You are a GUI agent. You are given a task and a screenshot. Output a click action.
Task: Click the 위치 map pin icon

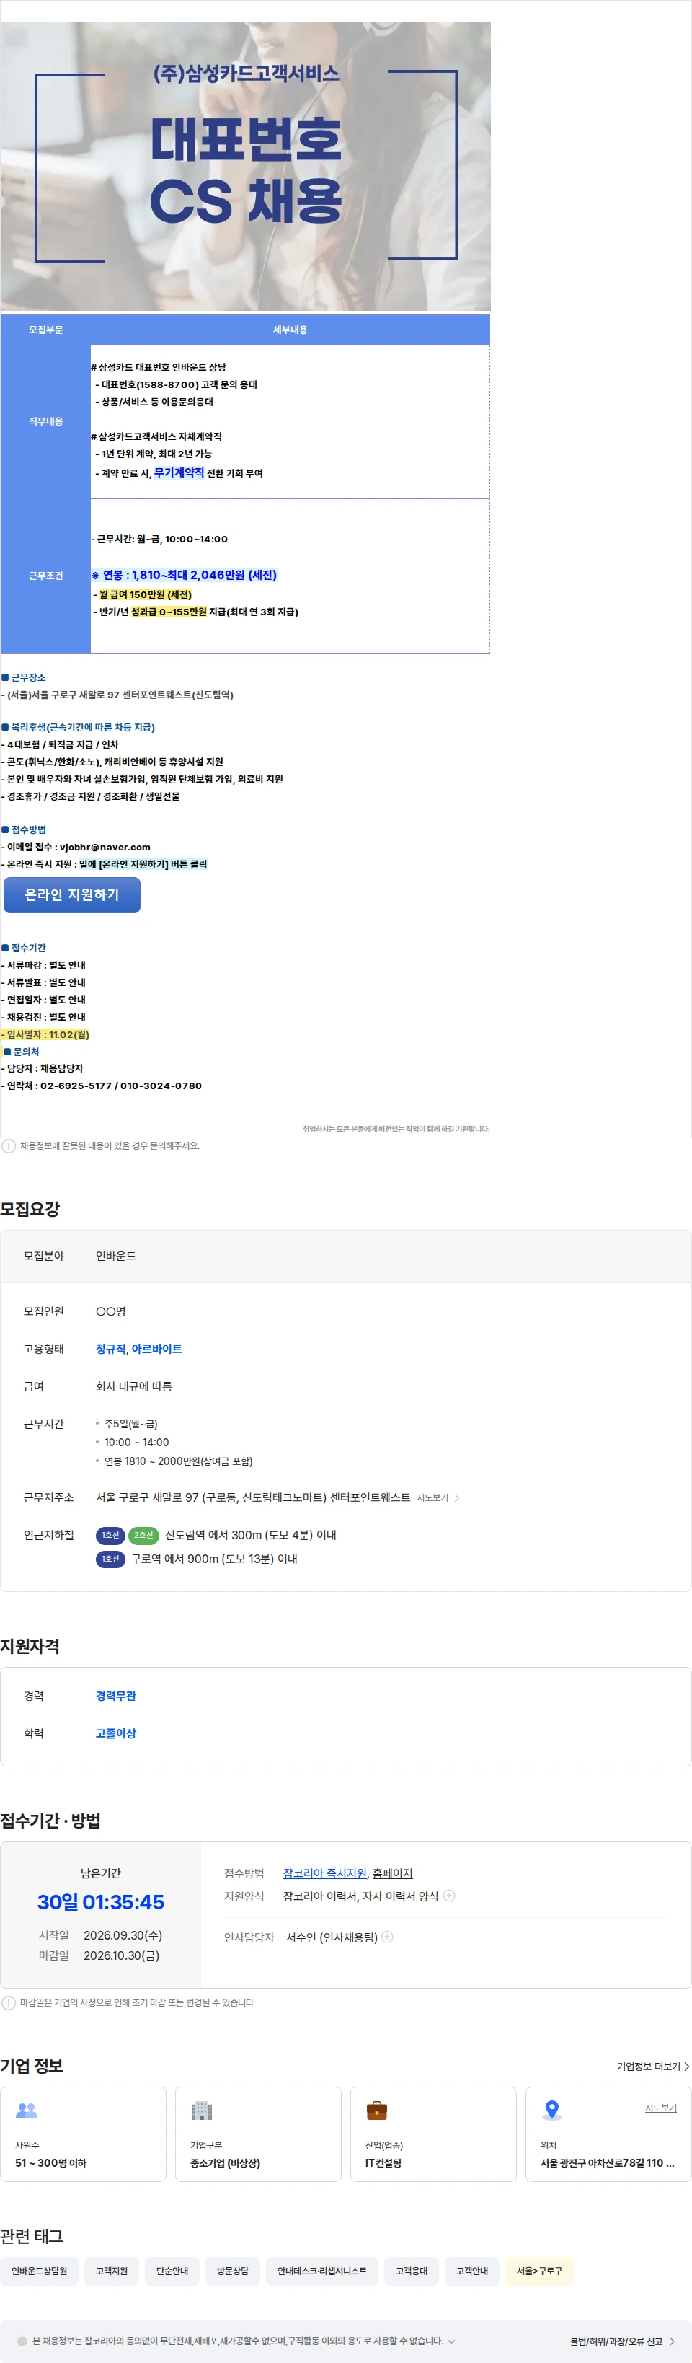click(551, 2110)
